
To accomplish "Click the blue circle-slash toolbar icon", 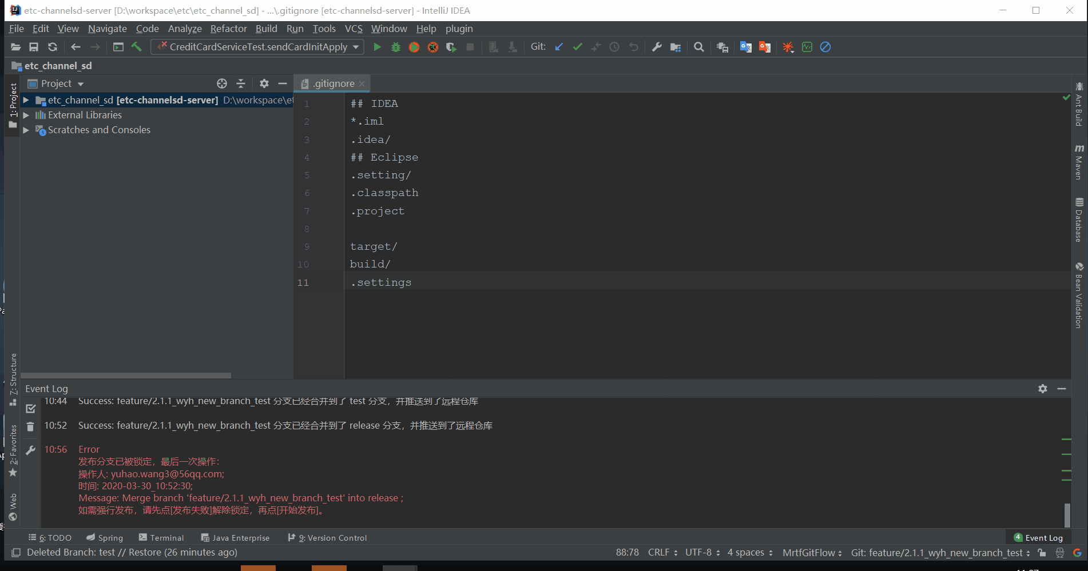I will click(825, 47).
